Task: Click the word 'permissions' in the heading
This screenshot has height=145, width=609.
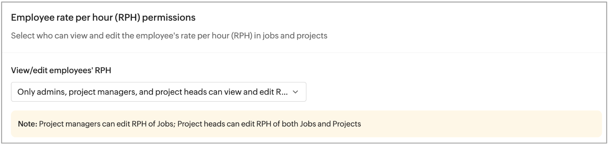Action: (x=169, y=17)
